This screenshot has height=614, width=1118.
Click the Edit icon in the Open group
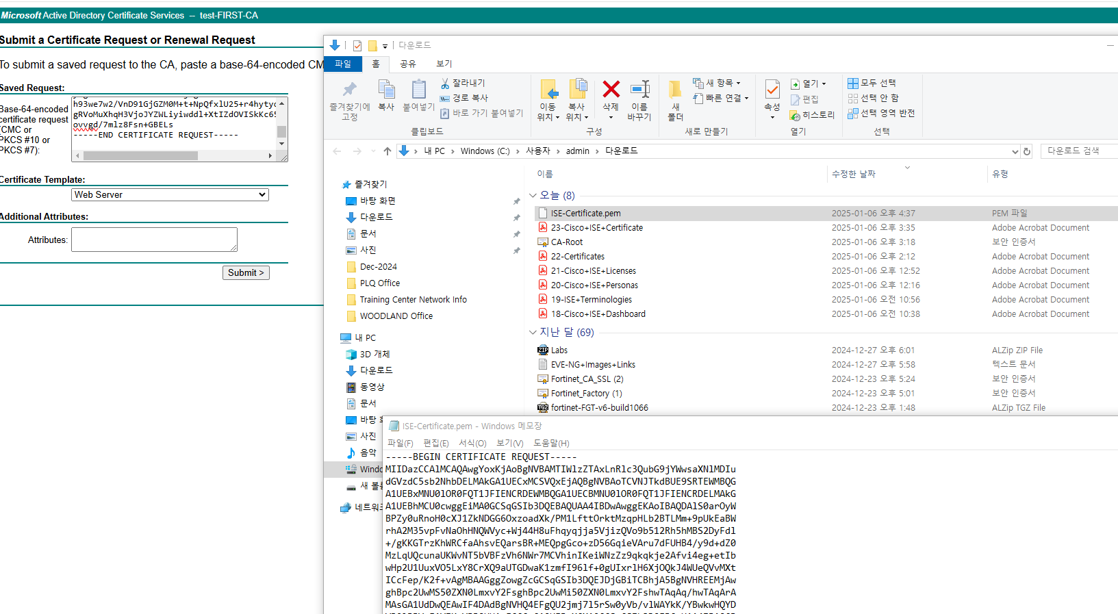coord(796,99)
